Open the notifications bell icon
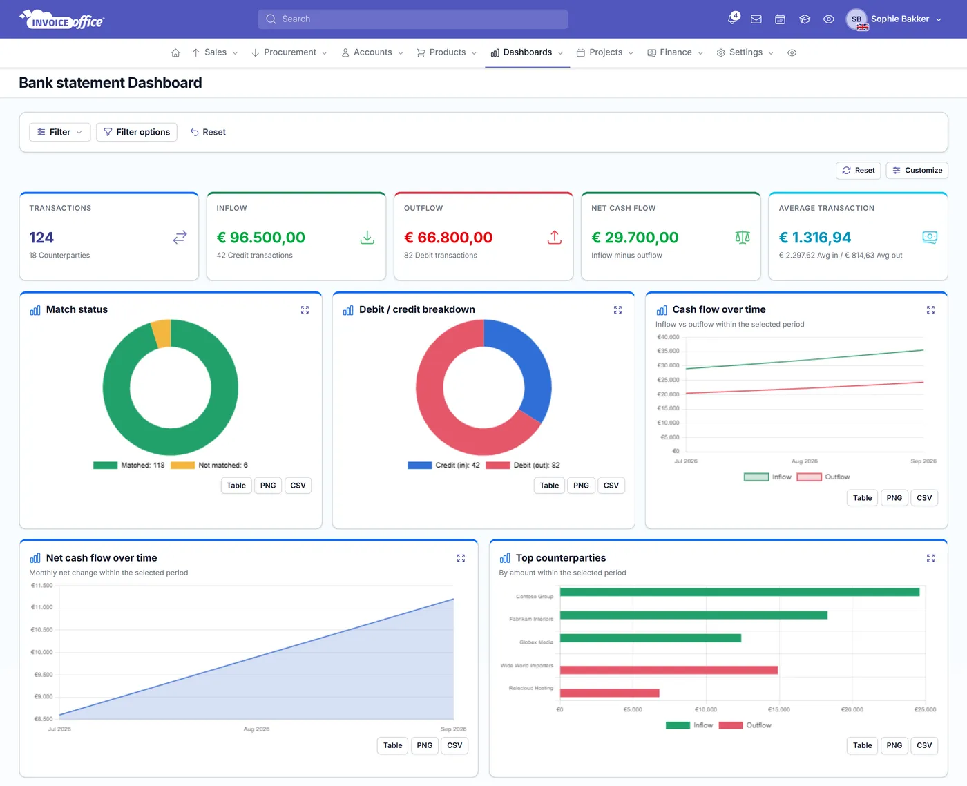This screenshot has width=967, height=786. [x=733, y=19]
